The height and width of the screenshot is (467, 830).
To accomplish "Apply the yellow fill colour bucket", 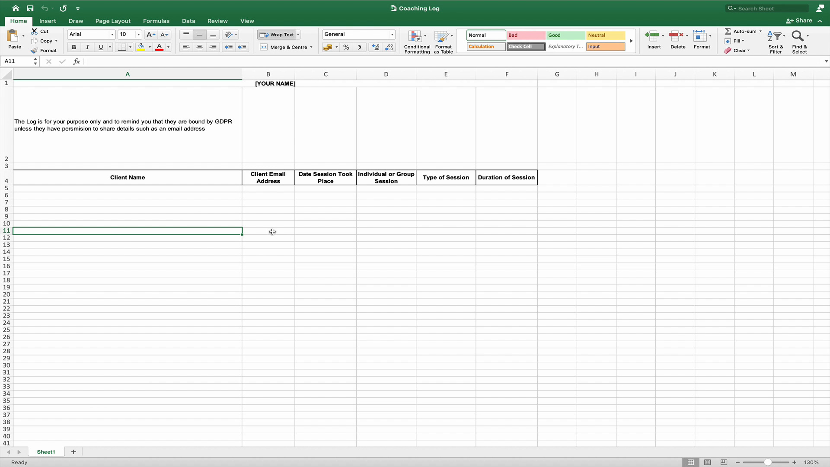I will click(141, 47).
